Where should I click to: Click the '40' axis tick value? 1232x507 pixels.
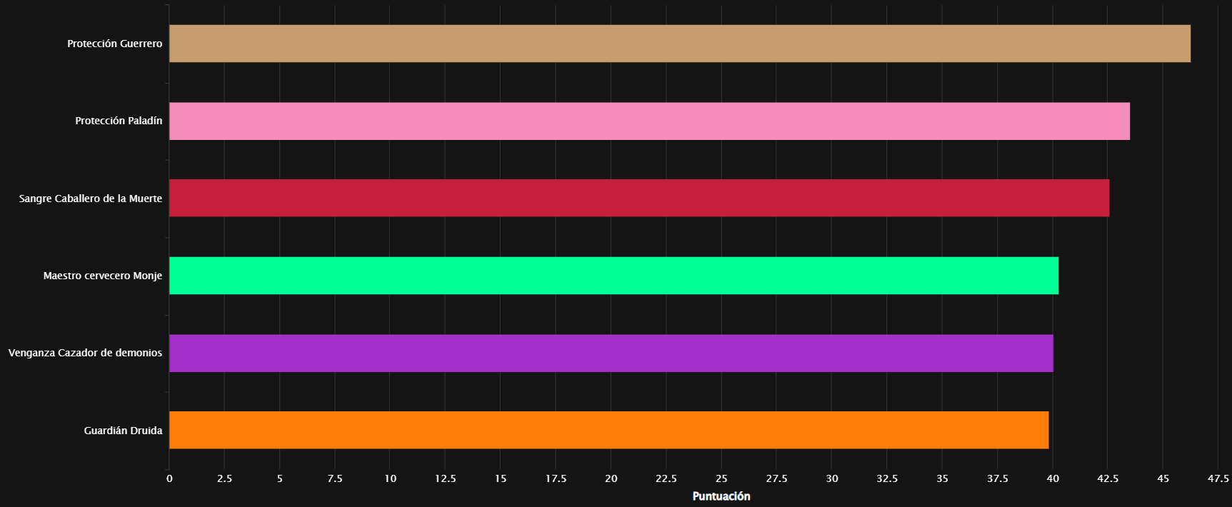pos(1053,478)
